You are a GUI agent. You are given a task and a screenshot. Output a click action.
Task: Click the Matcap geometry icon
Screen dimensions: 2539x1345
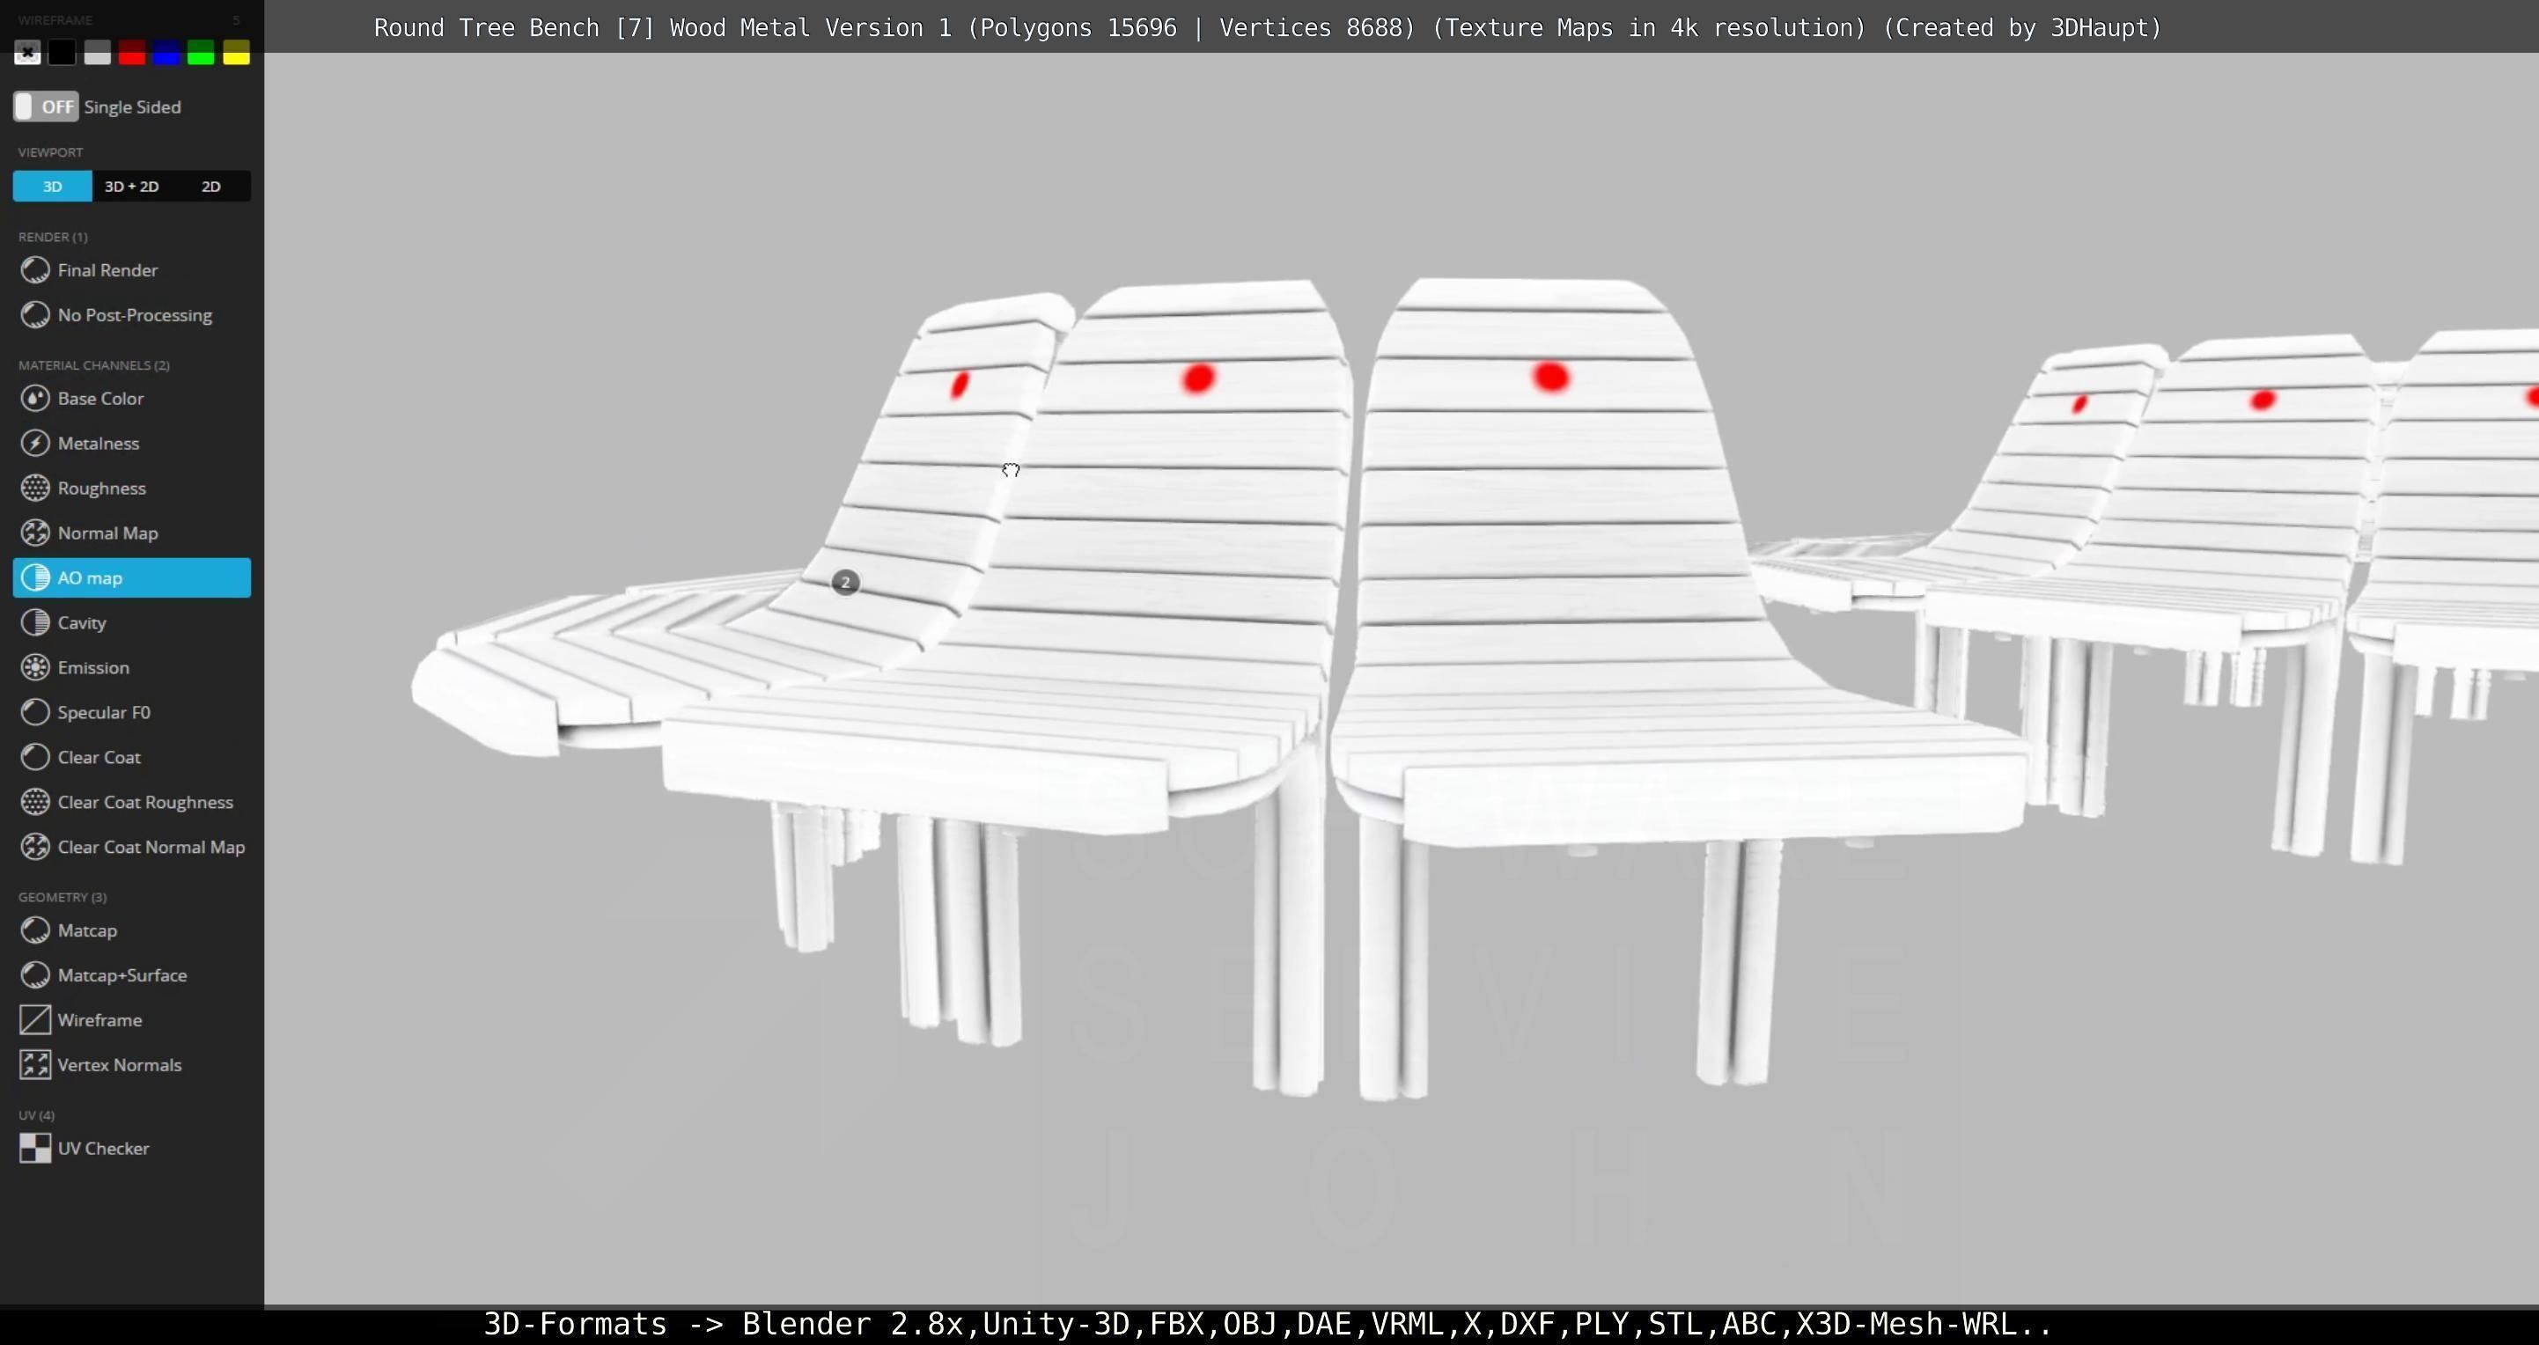pyautogui.click(x=35, y=930)
